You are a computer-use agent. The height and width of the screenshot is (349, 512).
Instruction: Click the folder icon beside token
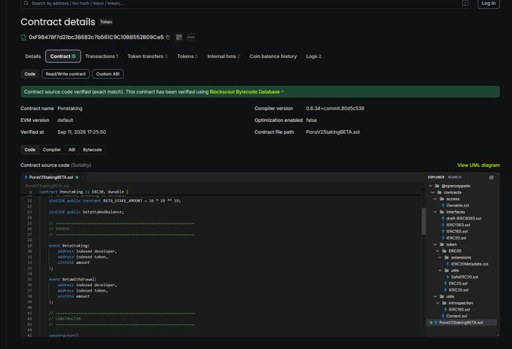[x=442, y=244]
